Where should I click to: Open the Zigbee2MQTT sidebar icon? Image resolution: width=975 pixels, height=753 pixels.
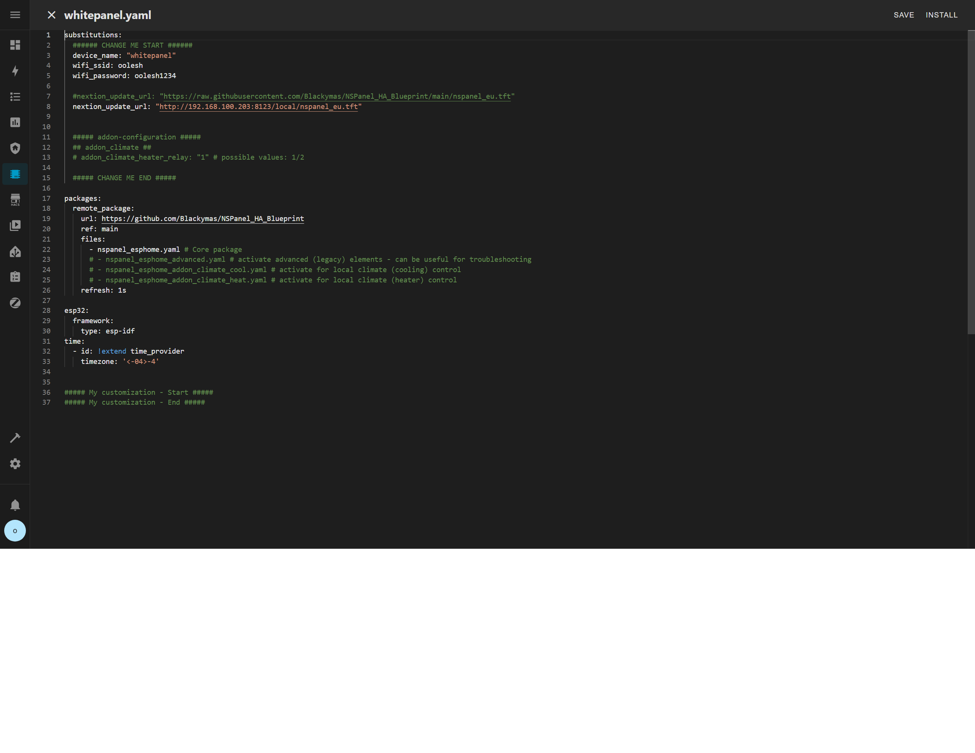pos(15,303)
